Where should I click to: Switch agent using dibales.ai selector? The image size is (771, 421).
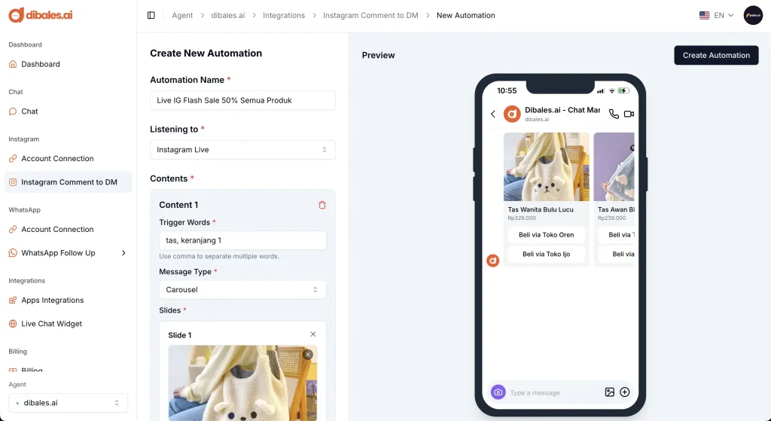pyautogui.click(x=68, y=403)
